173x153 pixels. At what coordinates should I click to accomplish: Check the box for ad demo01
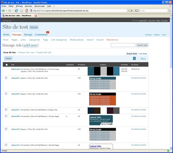(x=6, y=78)
